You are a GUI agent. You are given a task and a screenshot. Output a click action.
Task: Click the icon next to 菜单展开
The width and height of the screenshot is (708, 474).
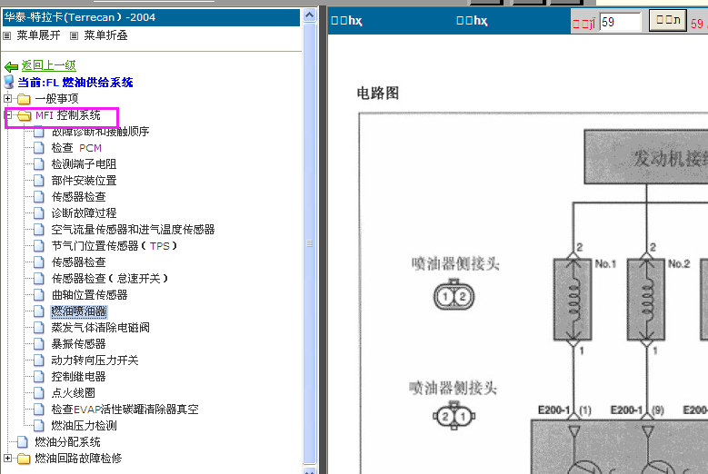pyautogui.click(x=6, y=35)
